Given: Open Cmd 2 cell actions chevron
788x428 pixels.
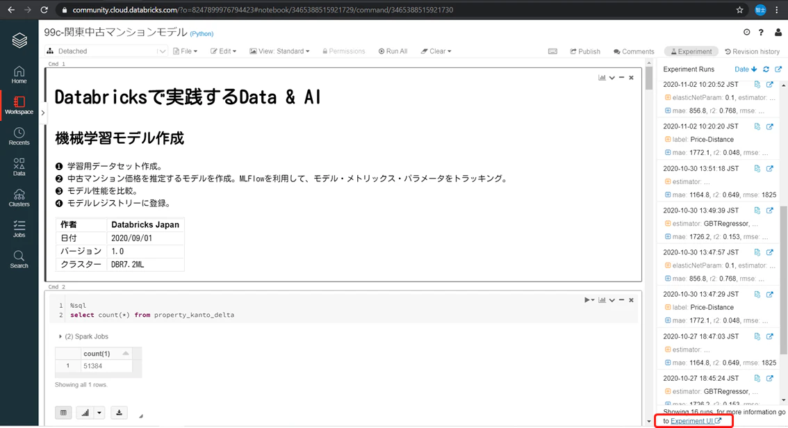Looking at the screenshot, I should coord(611,300).
